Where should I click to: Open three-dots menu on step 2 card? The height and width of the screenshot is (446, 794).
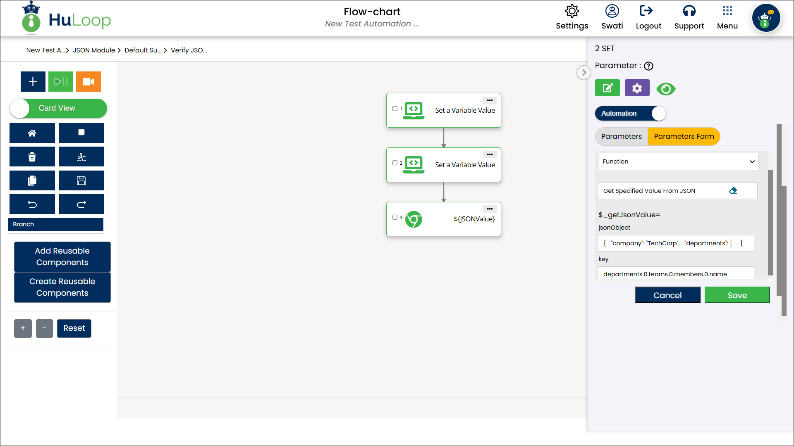click(x=490, y=154)
